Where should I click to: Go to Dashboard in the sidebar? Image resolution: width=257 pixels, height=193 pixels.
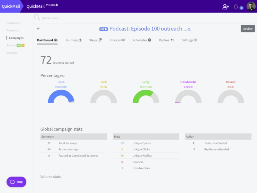pyautogui.click(x=13, y=23)
